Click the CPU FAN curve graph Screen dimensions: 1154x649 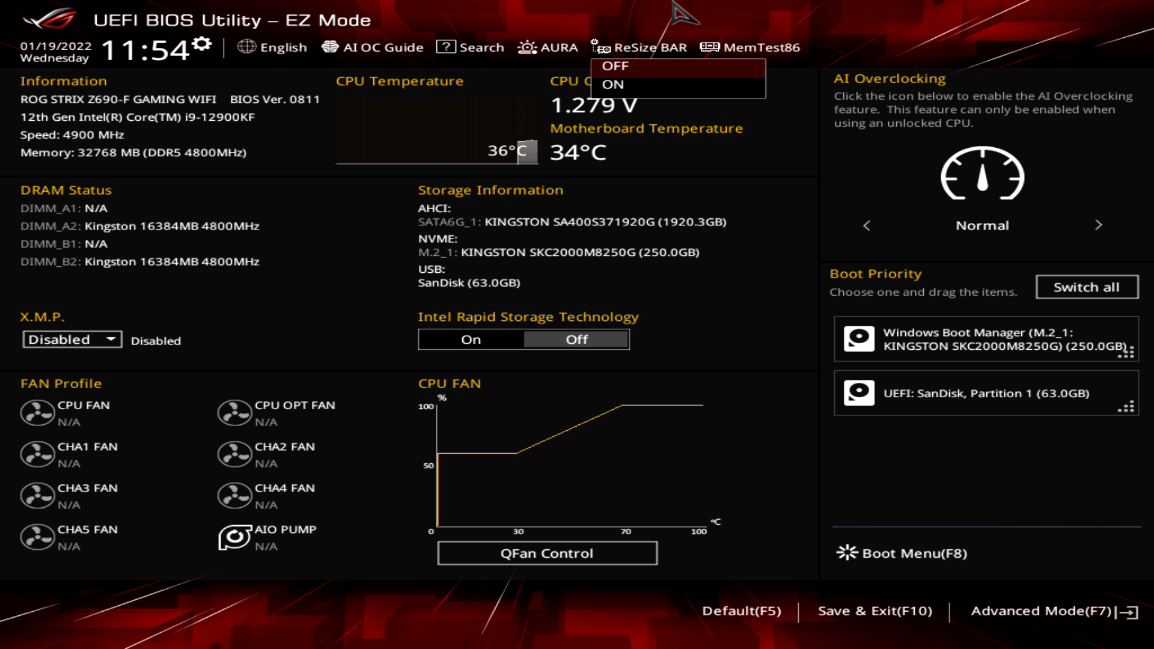click(568, 466)
